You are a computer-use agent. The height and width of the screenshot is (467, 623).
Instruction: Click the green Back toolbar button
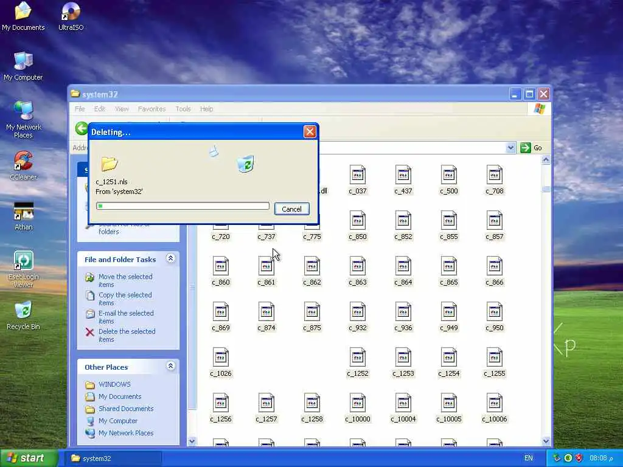[82, 128]
